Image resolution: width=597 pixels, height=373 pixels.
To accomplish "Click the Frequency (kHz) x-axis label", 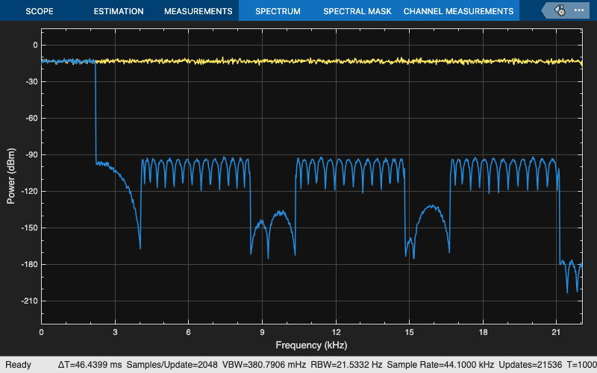I will 311,345.
